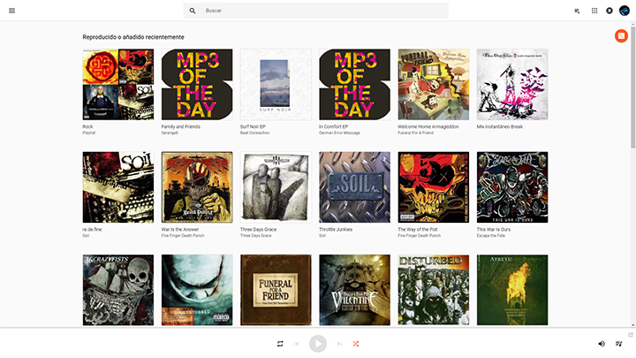Open the 36 Crazyfists album cover
Viewport: 636px width, 358px height.
pos(118,290)
